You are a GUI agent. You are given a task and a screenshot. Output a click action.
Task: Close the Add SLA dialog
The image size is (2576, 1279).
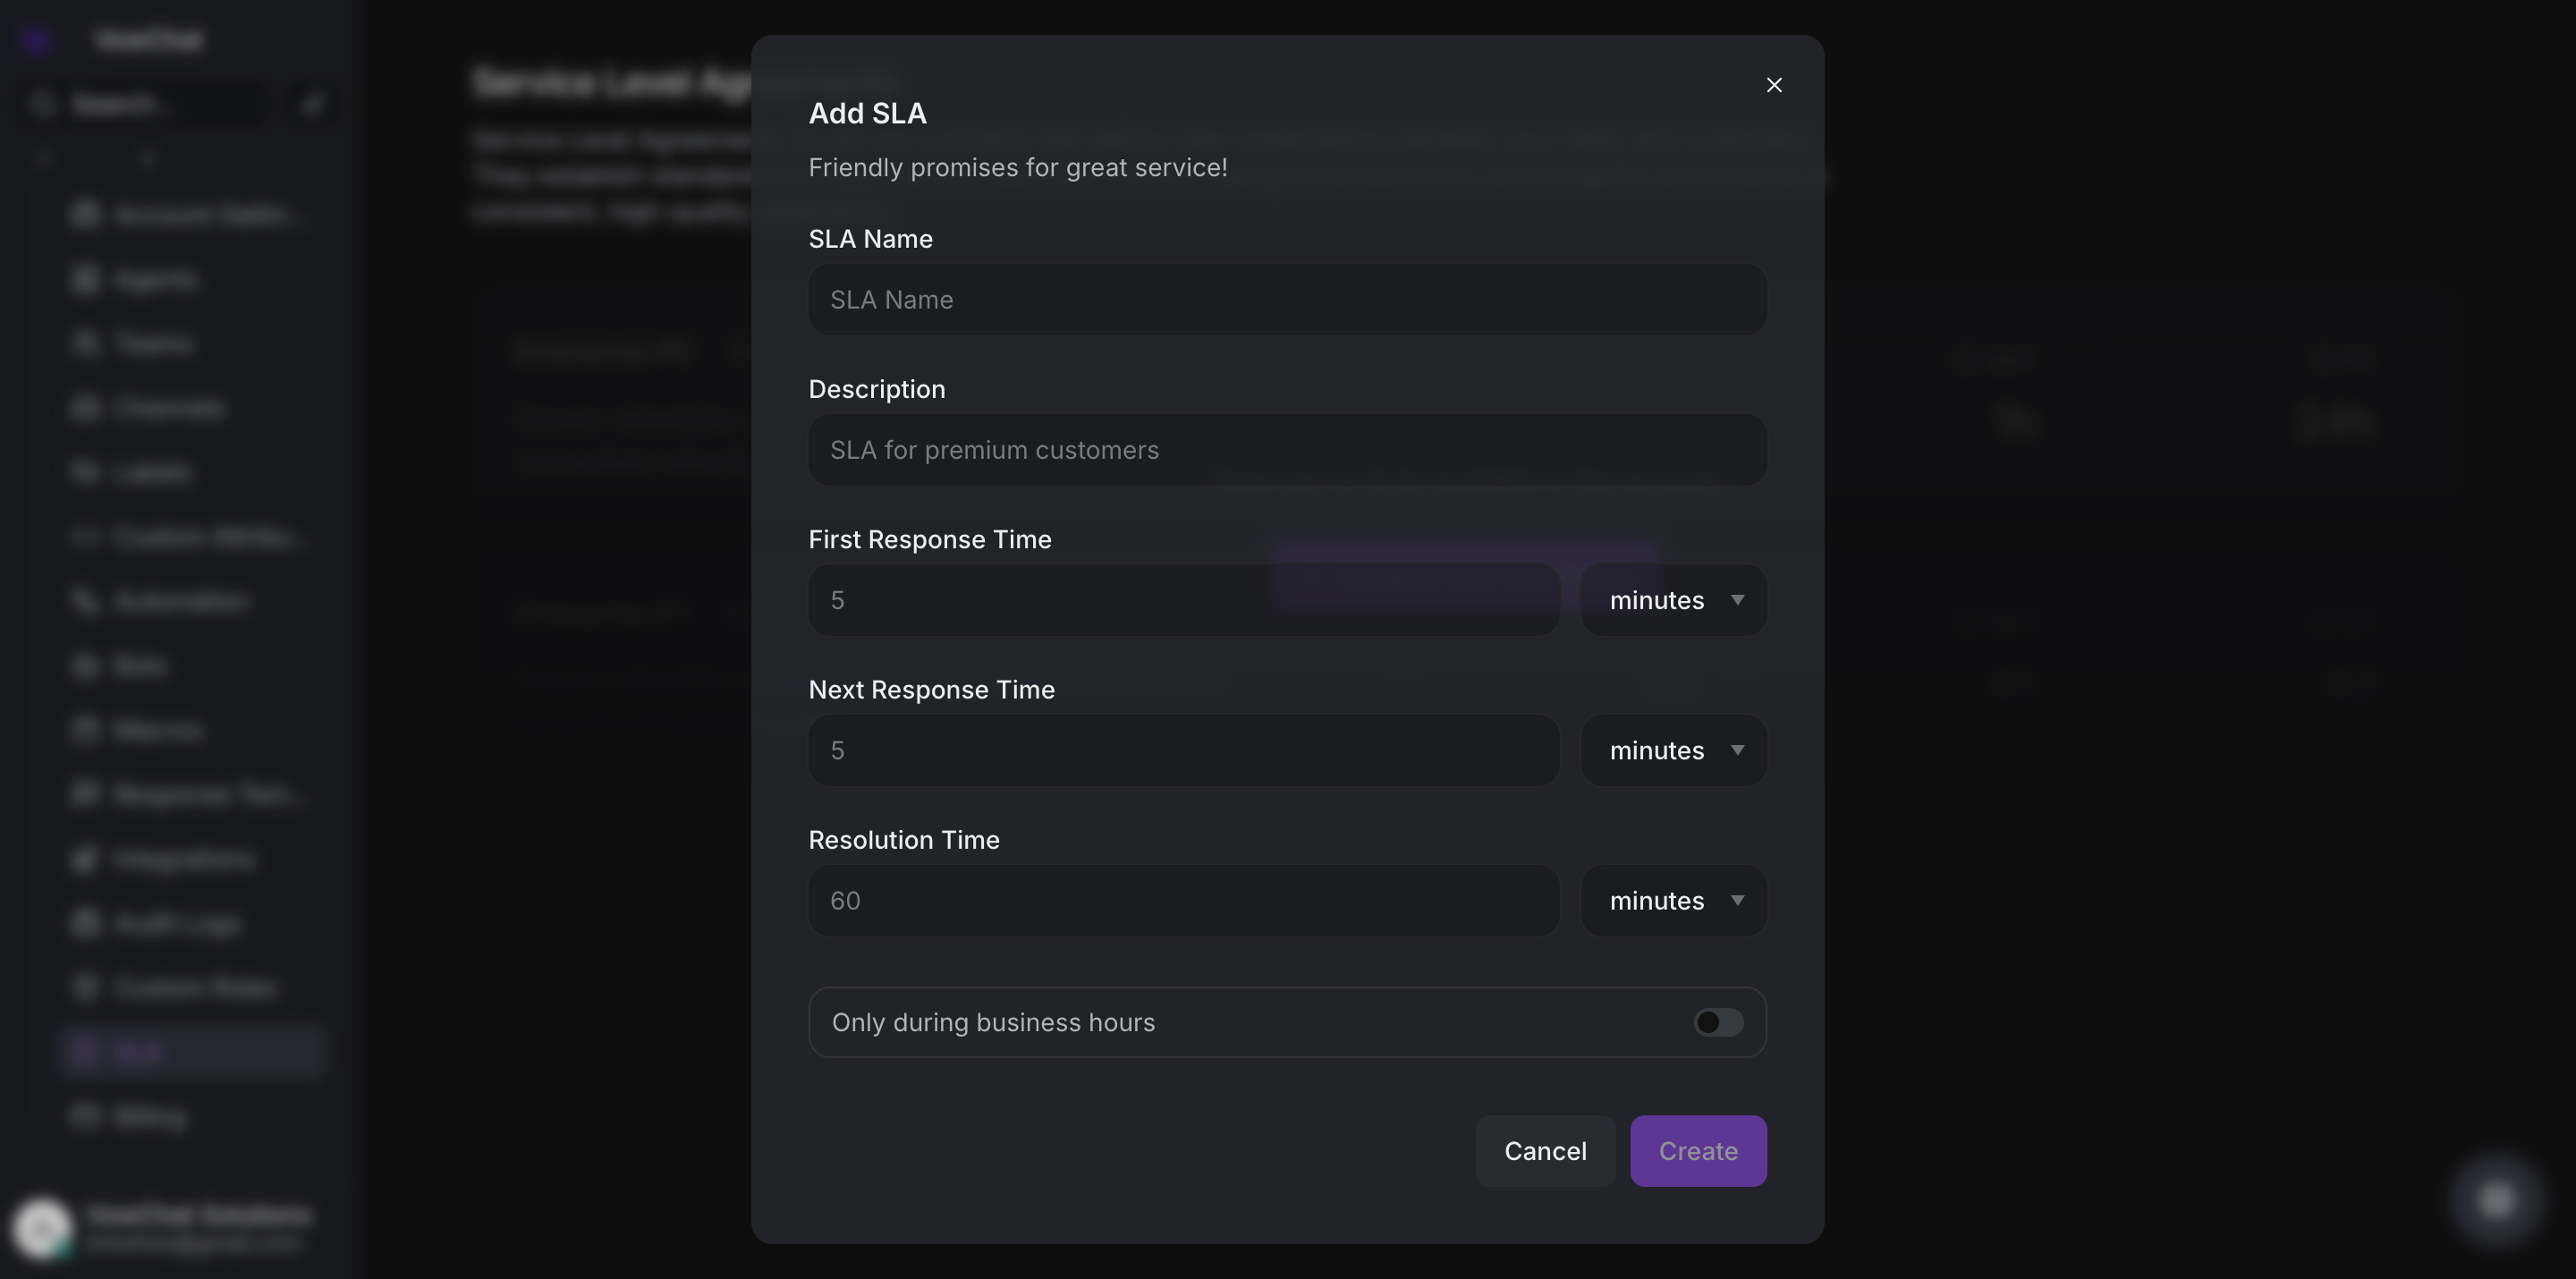pyautogui.click(x=1774, y=85)
